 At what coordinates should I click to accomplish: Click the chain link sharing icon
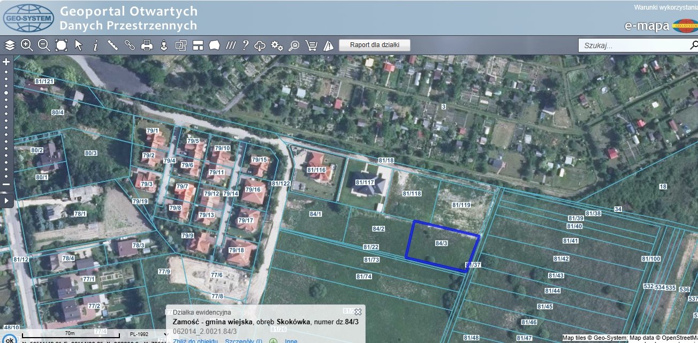(130, 45)
